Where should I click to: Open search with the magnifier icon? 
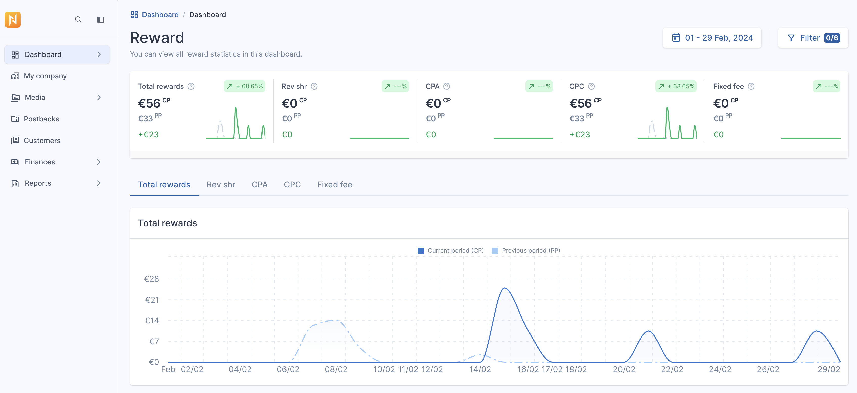(x=78, y=20)
